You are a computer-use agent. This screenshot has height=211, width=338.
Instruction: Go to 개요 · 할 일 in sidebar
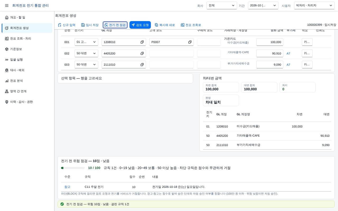pos(27,17)
